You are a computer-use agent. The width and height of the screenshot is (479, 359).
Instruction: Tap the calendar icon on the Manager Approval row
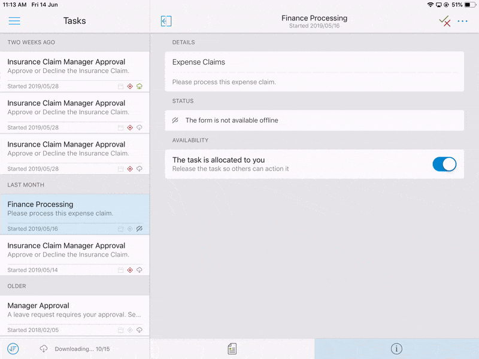[x=119, y=329]
